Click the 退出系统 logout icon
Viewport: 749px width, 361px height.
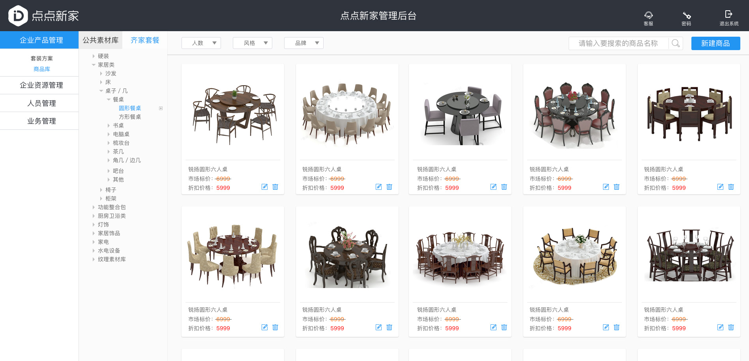728,14
